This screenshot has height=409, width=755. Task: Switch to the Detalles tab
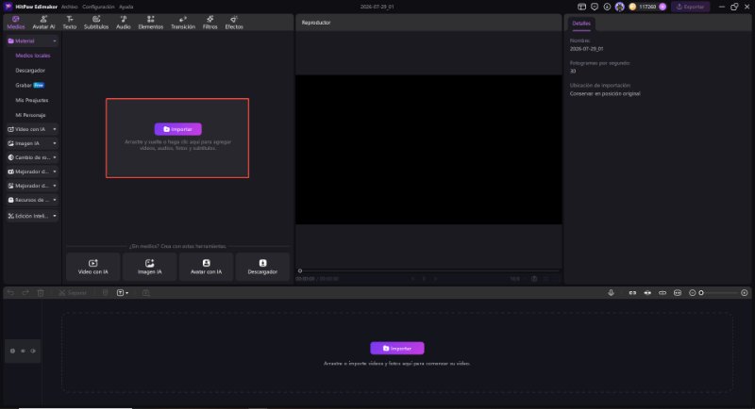click(581, 23)
